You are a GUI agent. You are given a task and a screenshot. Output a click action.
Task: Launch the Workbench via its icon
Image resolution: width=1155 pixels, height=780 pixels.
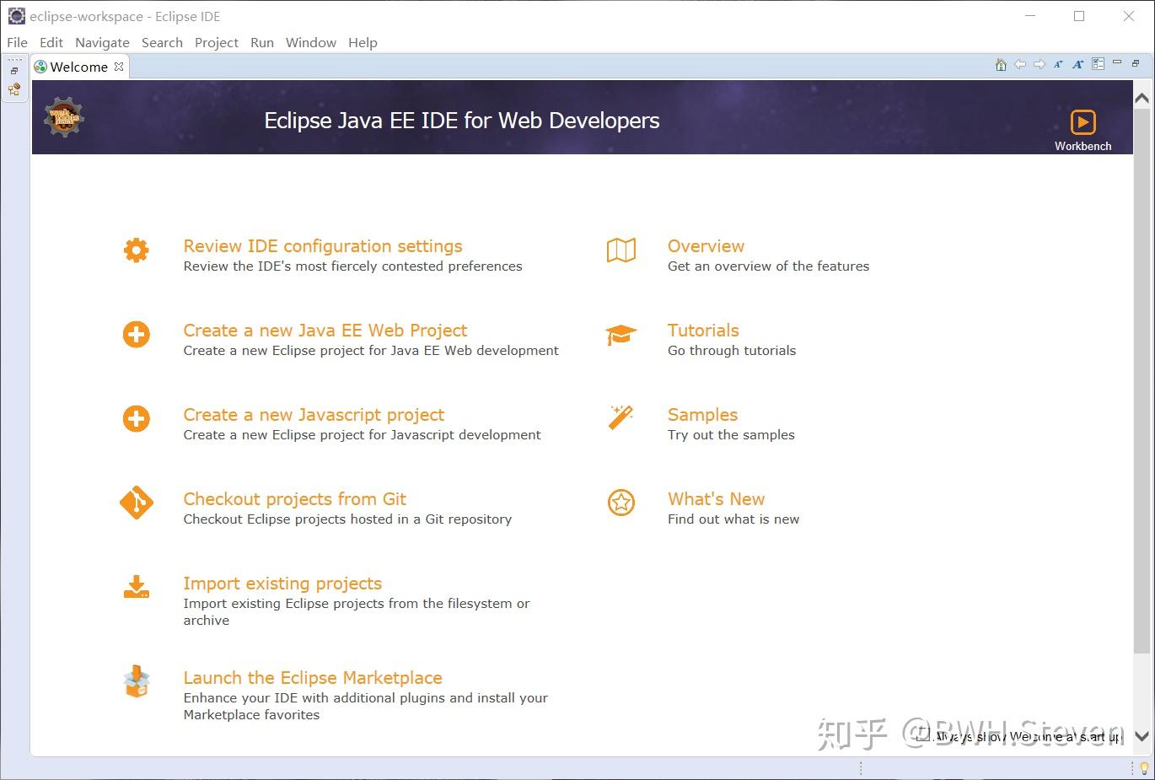(1082, 121)
